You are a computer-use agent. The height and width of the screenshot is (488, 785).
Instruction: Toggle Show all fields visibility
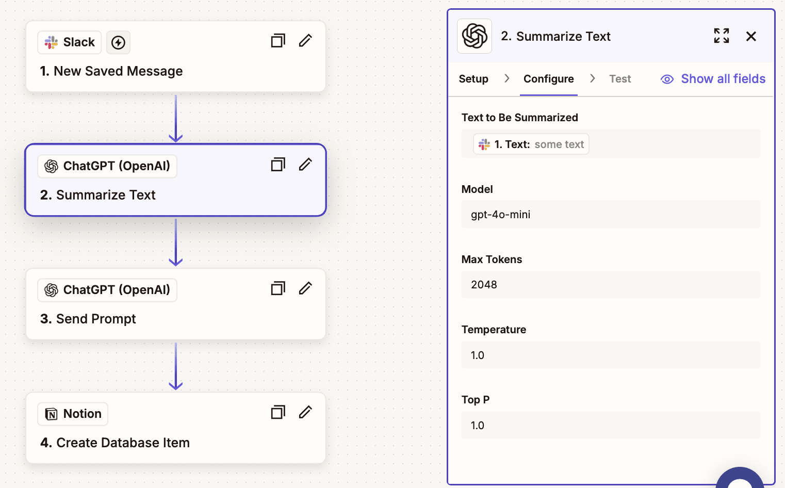pos(713,79)
